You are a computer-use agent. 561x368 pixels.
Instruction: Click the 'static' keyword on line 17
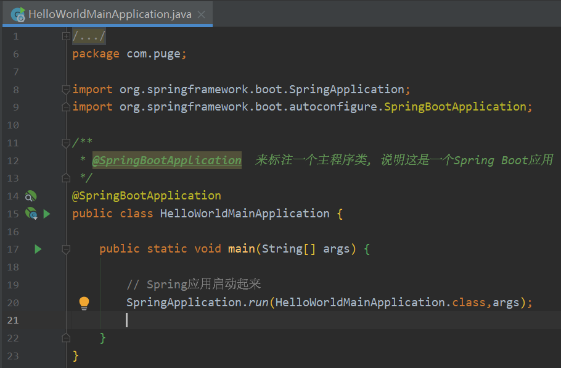pos(167,249)
